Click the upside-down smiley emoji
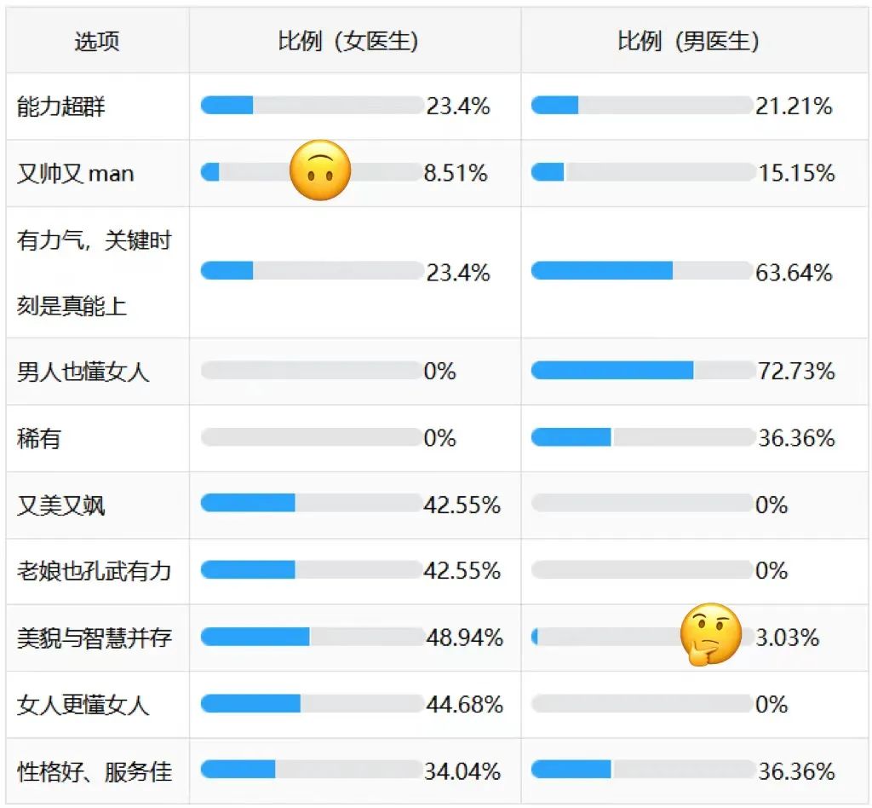Screen dimensions: 872x808 pyautogui.click(x=320, y=170)
